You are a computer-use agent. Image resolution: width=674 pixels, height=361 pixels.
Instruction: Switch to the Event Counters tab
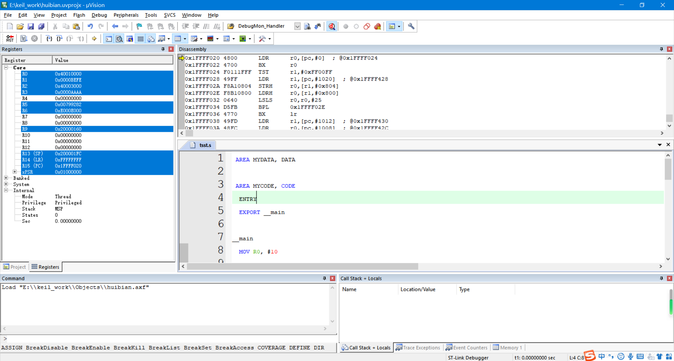coord(467,348)
